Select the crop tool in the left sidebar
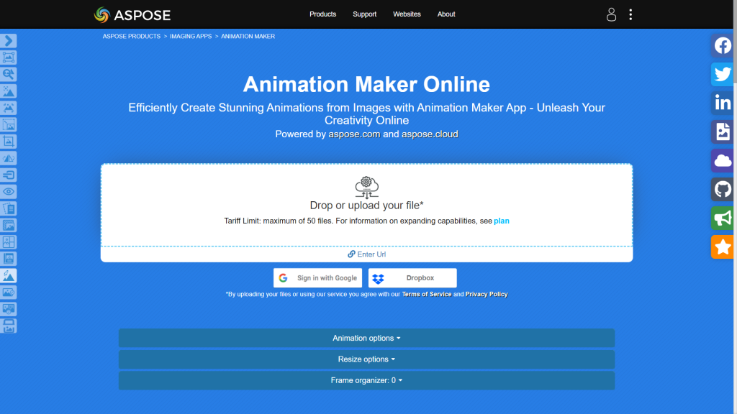Image resolution: width=737 pixels, height=414 pixels. (9, 140)
